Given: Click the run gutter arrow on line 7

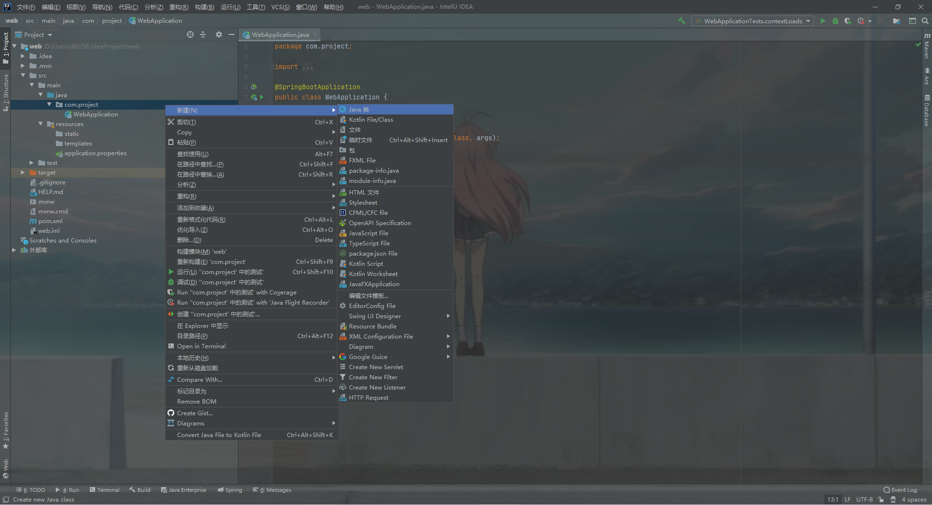Looking at the screenshot, I should (262, 97).
